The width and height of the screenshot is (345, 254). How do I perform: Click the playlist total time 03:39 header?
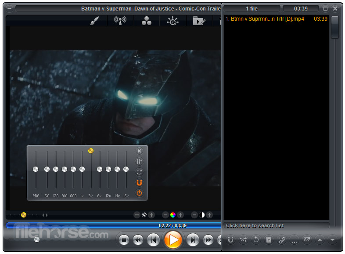(301, 9)
